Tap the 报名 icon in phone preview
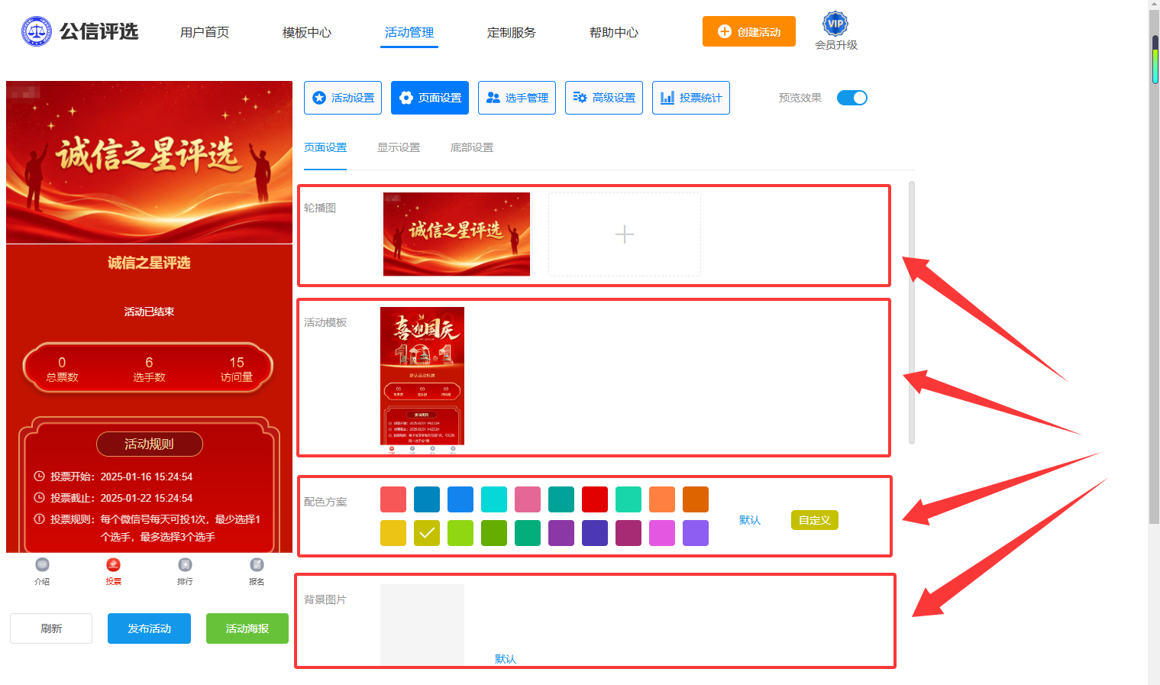This screenshot has width=1160, height=685. pos(257,571)
